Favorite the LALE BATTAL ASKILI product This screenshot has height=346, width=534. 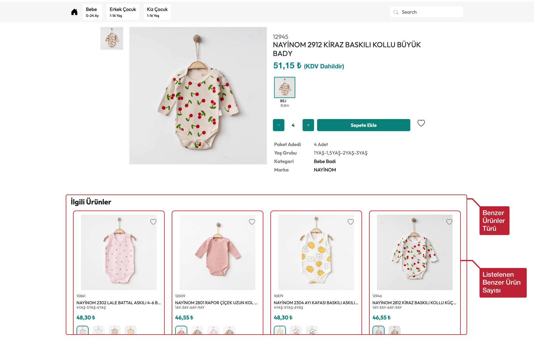153,222
